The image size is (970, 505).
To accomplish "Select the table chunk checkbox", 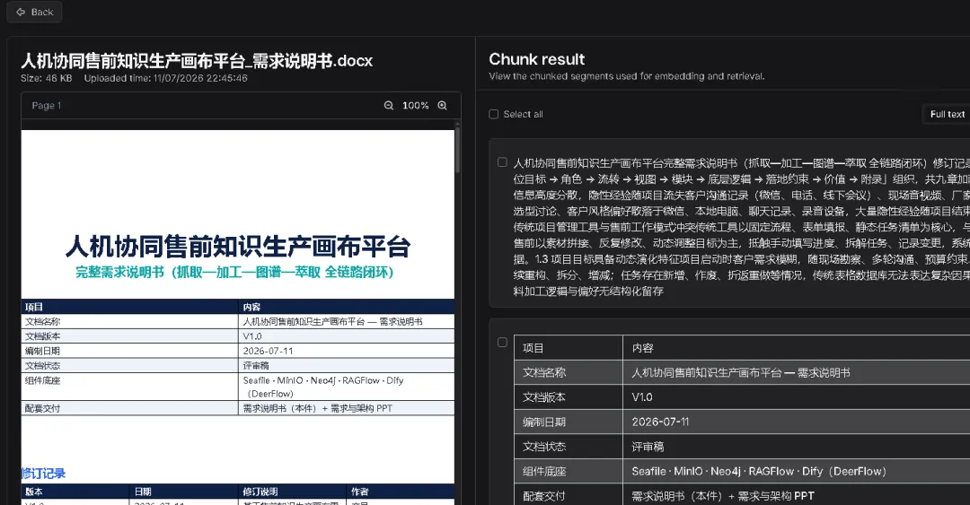I will [x=502, y=343].
